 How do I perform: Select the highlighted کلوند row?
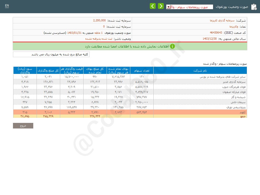200,112
